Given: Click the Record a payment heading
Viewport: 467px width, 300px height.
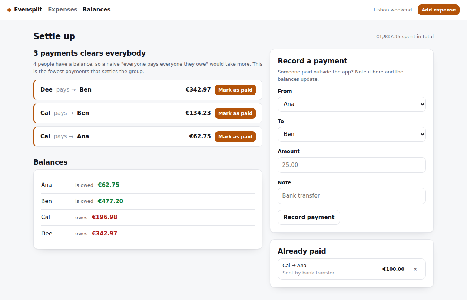Looking at the screenshot, I should 312,61.
